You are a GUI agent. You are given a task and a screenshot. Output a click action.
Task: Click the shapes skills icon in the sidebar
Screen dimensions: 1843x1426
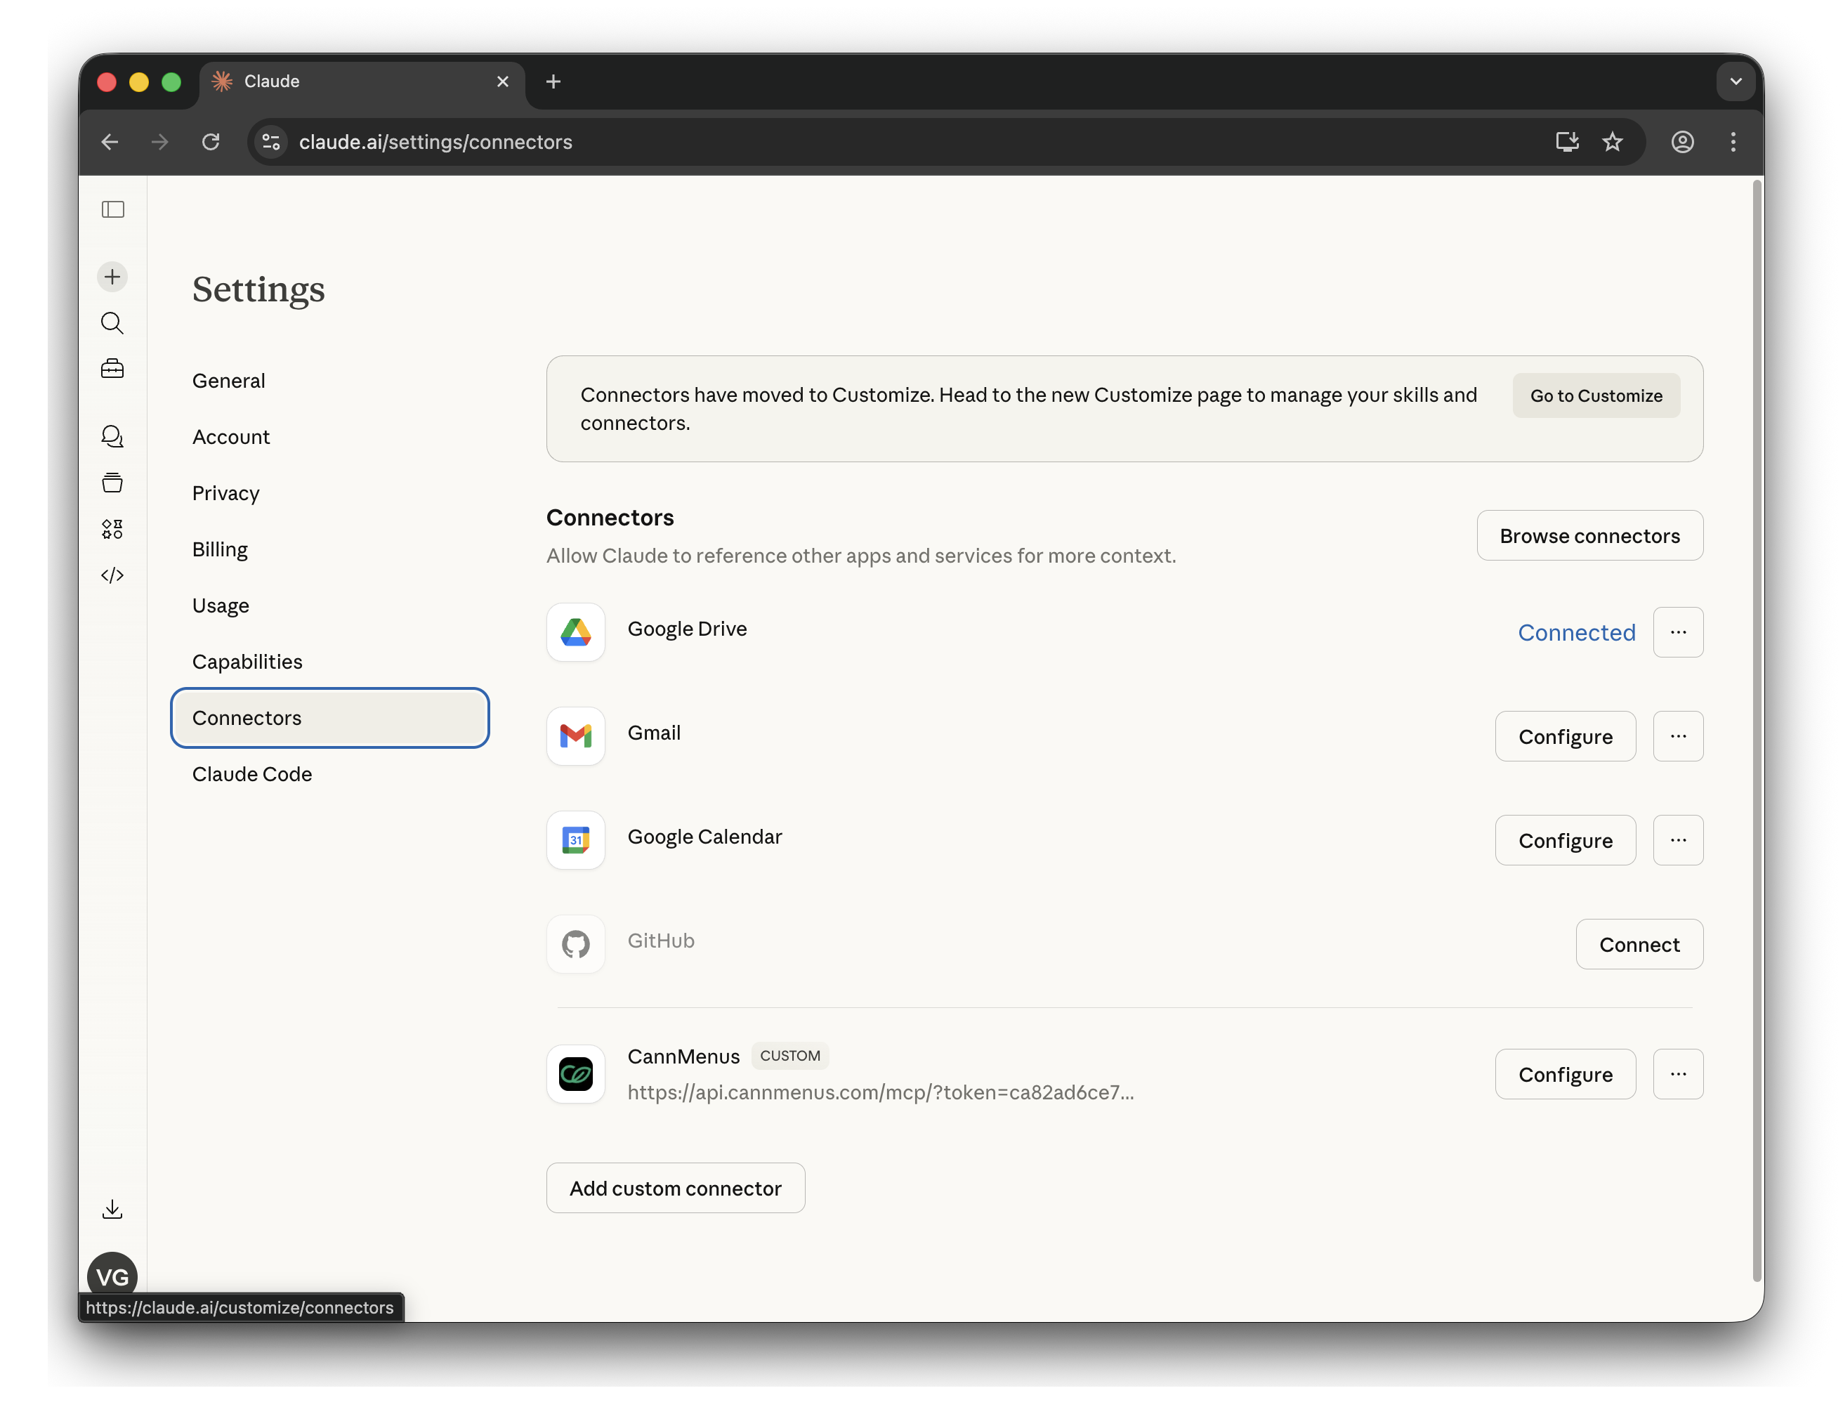112,529
